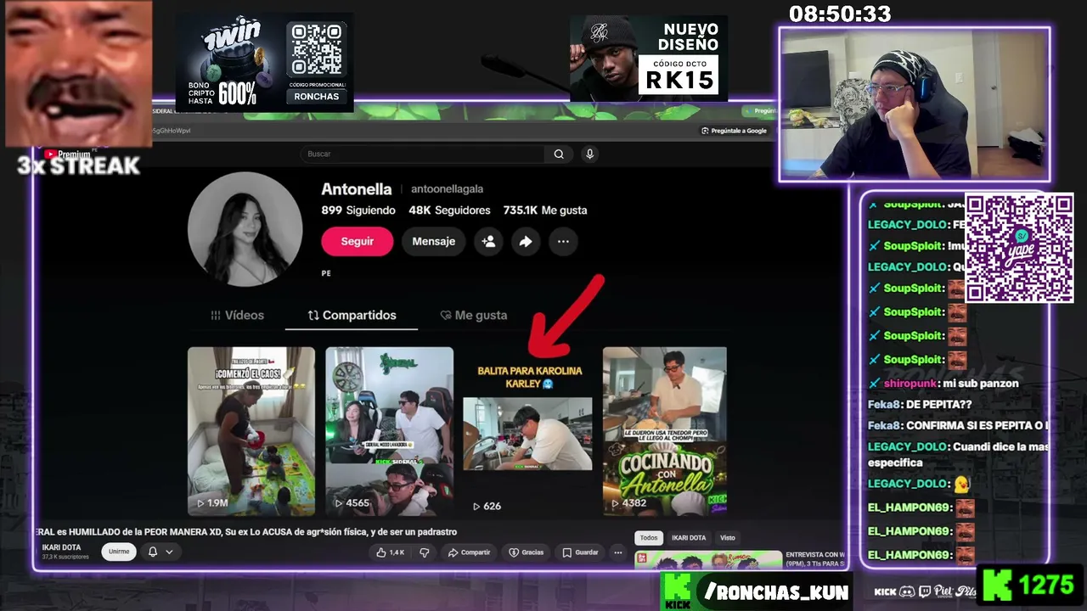Click the Gracias button

(x=527, y=552)
